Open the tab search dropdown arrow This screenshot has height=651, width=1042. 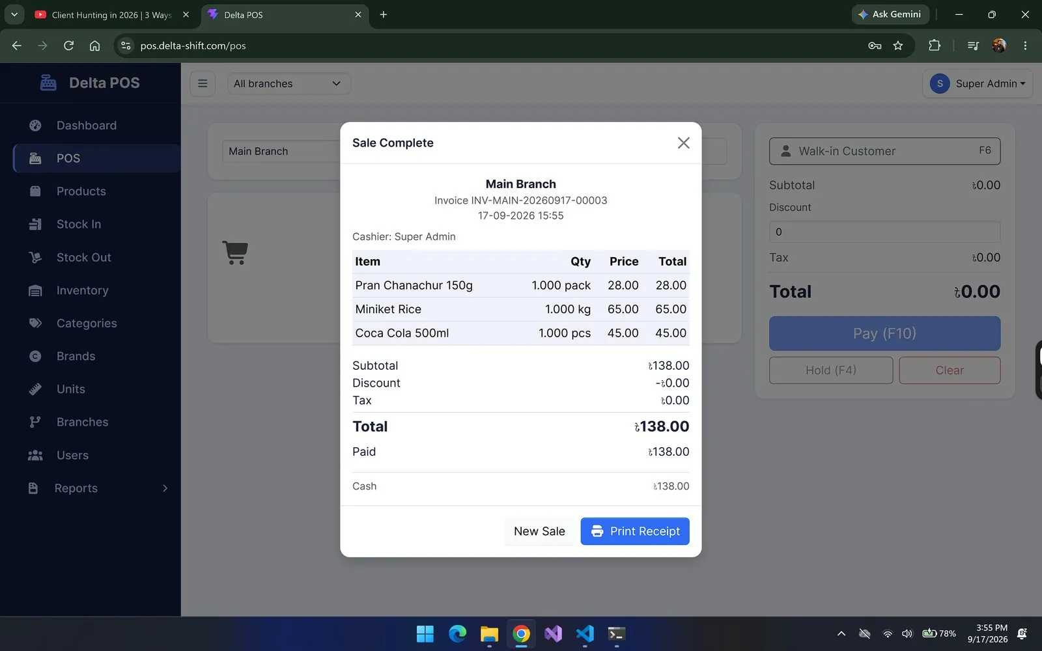pyautogui.click(x=14, y=14)
